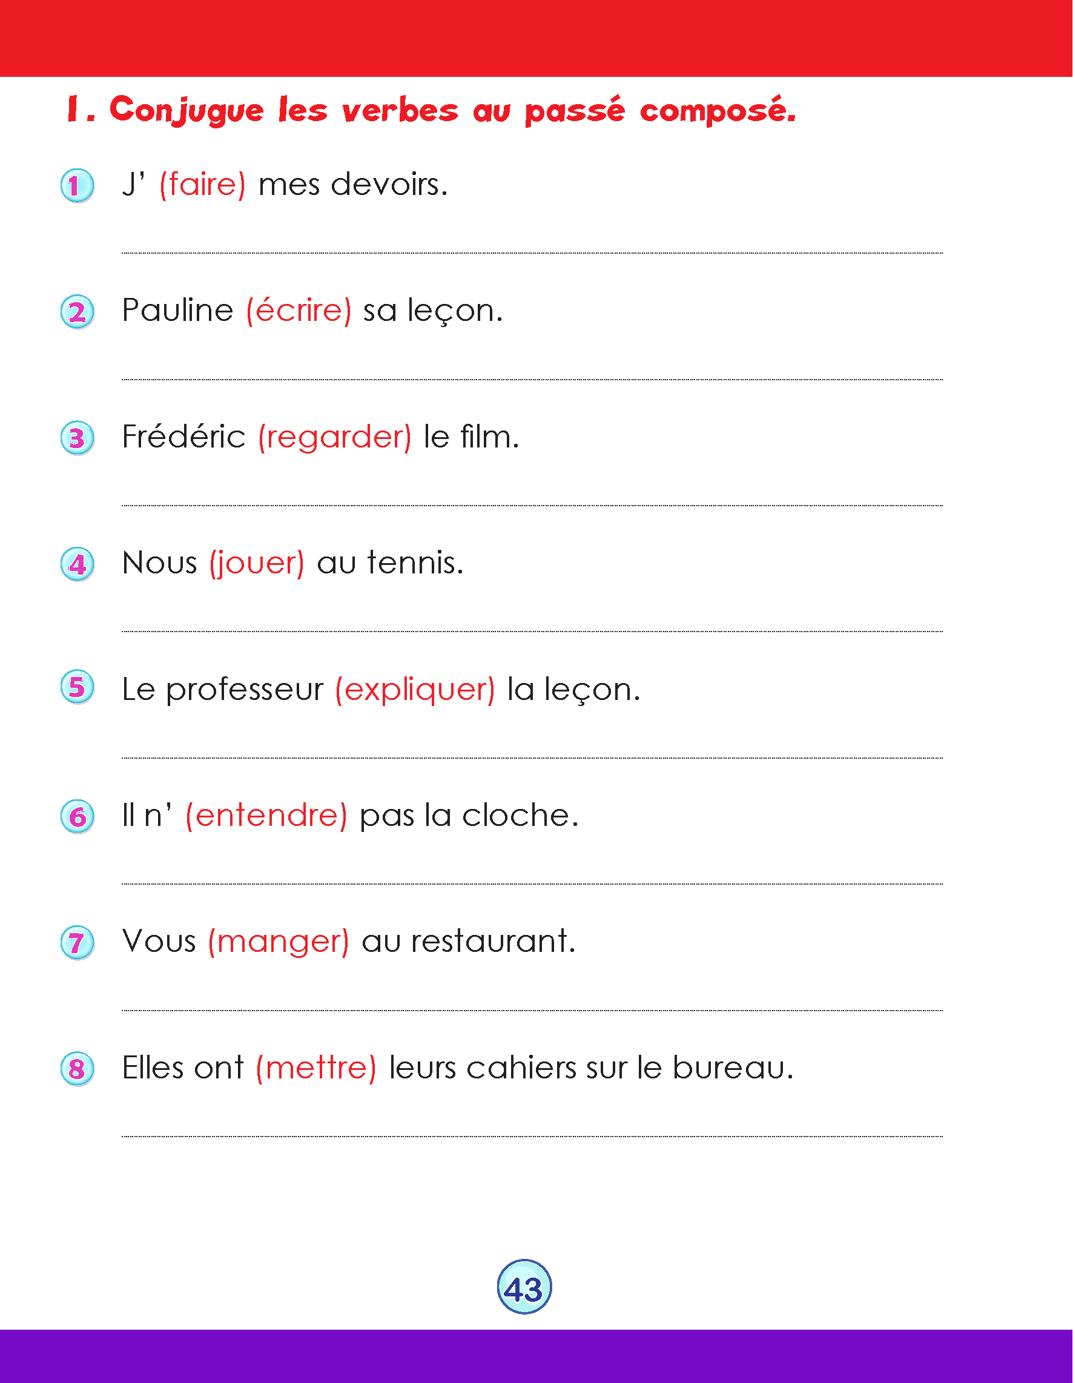Click the answer line below the Frédéric sentence
This screenshot has height=1383, width=1073.
(532, 506)
